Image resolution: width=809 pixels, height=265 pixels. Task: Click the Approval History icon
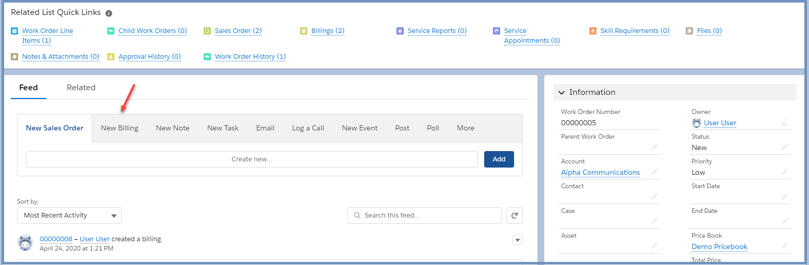[x=111, y=57]
